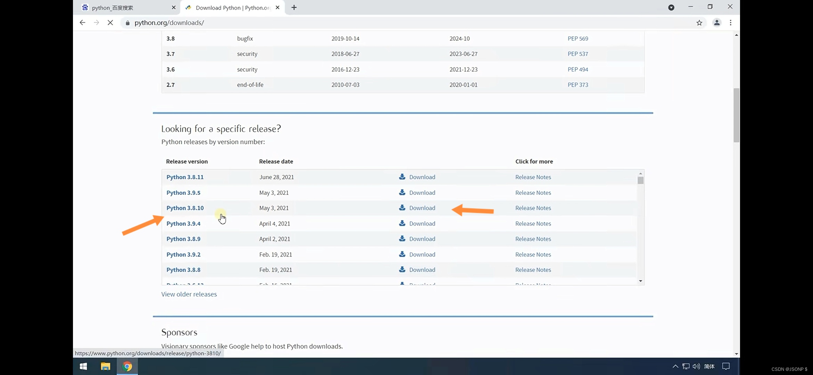This screenshot has height=375, width=813.
Task: Click download icon for Python 3.8.11
Action: coord(402,177)
